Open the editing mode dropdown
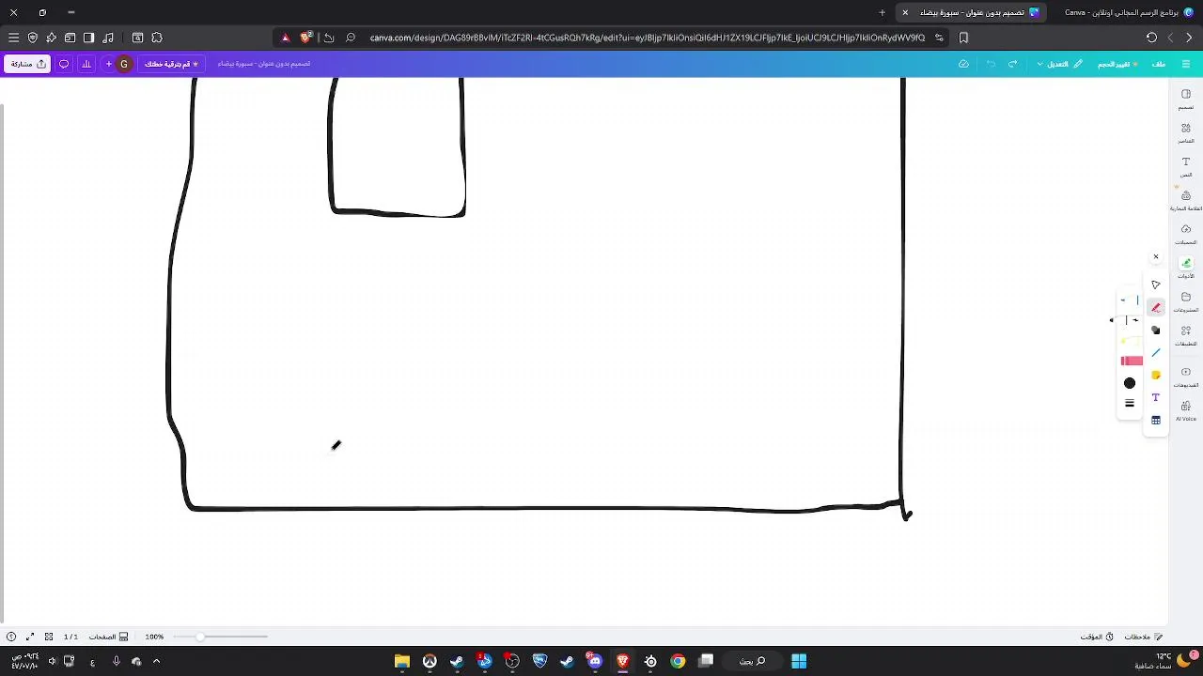 (x=1059, y=64)
